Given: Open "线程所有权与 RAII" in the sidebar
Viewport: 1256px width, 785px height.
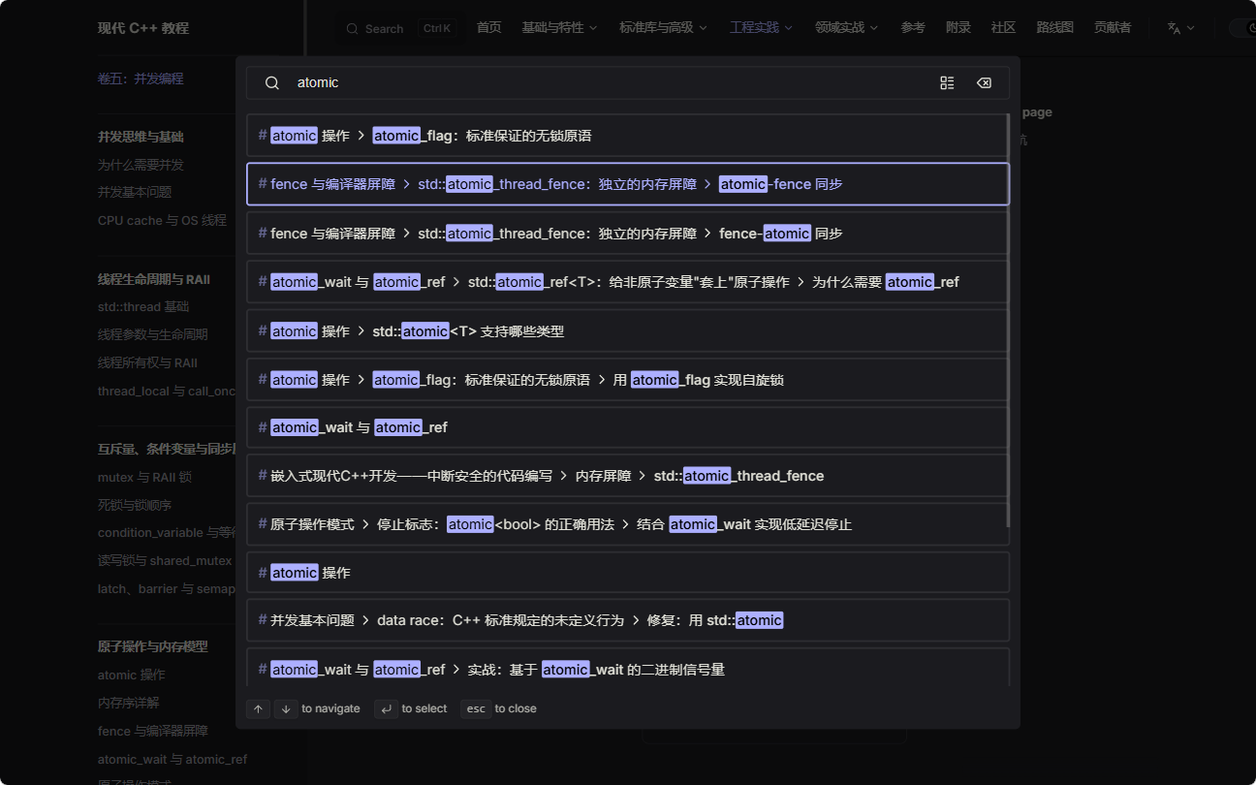Looking at the screenshot, I should (147, 362).
